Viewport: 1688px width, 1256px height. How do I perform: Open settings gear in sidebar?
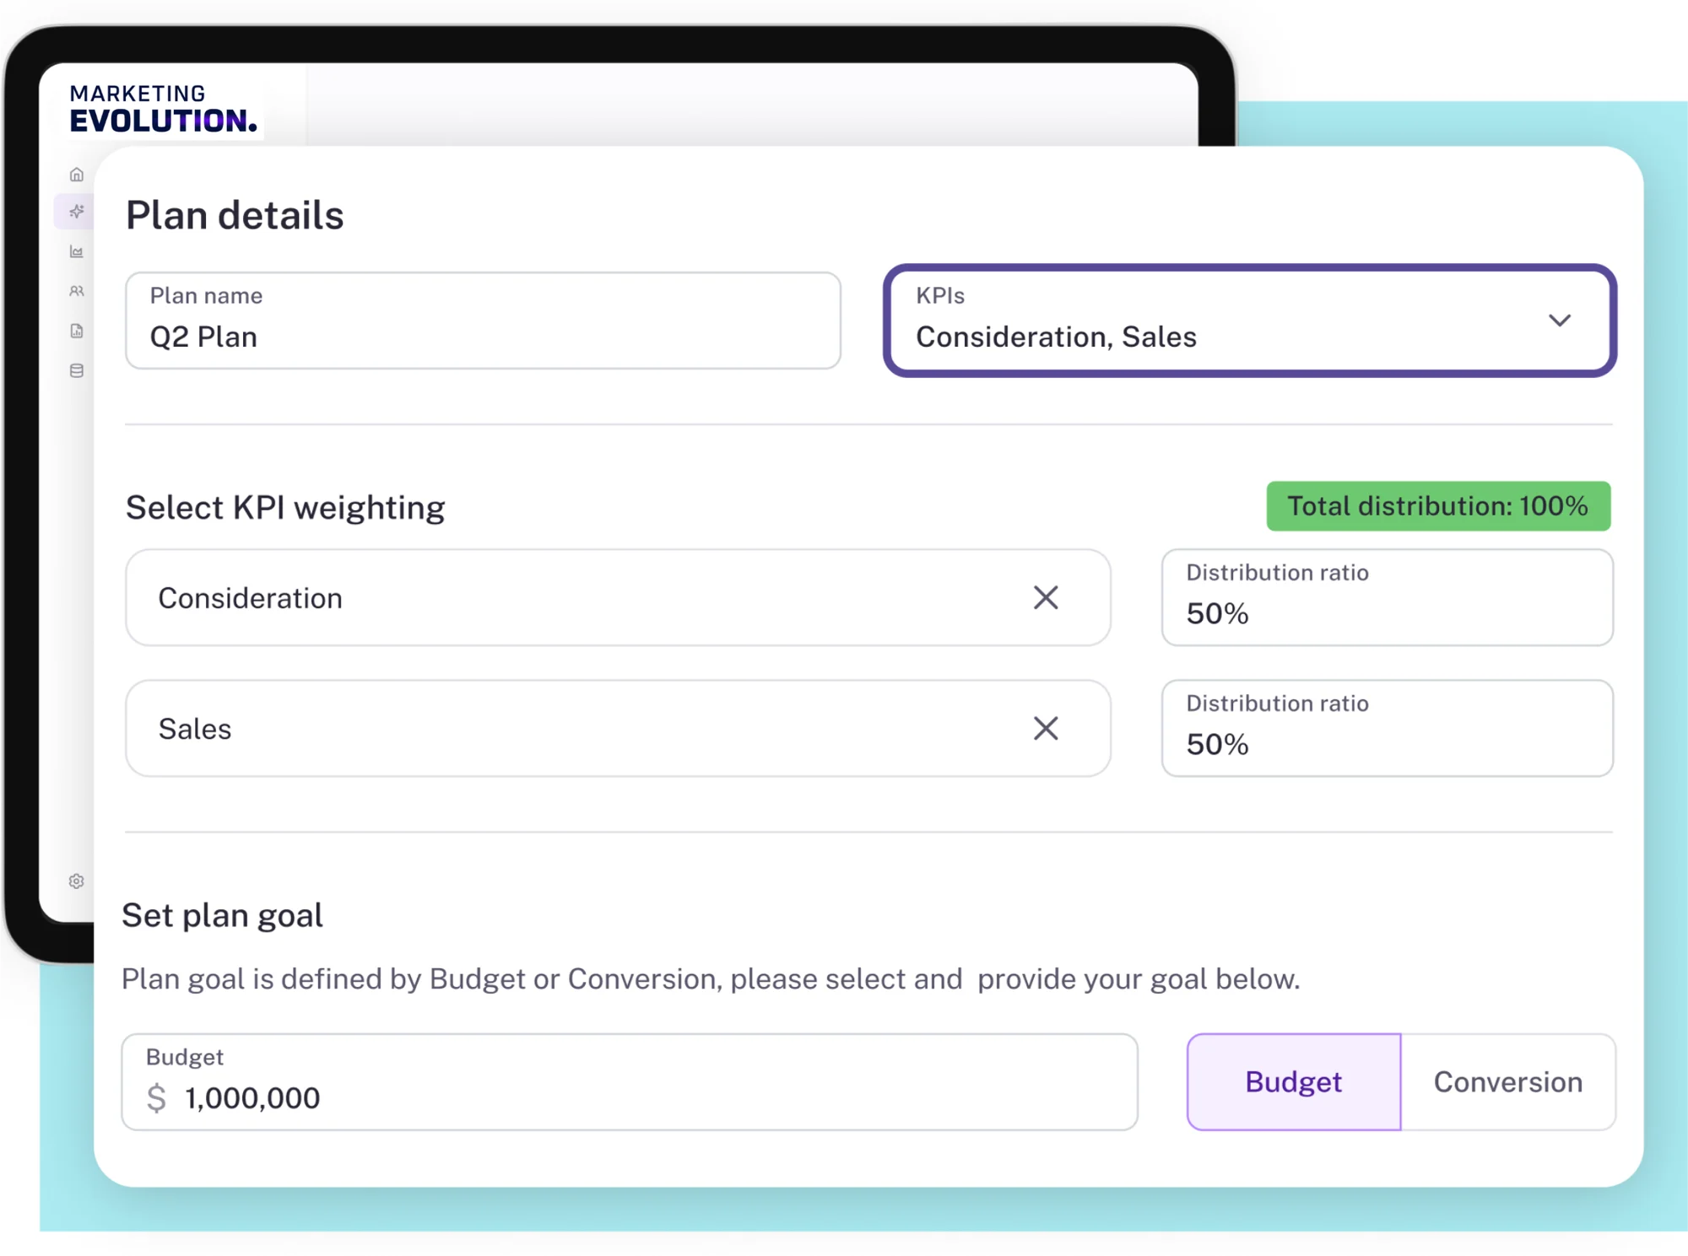click(x=77, y=881)
